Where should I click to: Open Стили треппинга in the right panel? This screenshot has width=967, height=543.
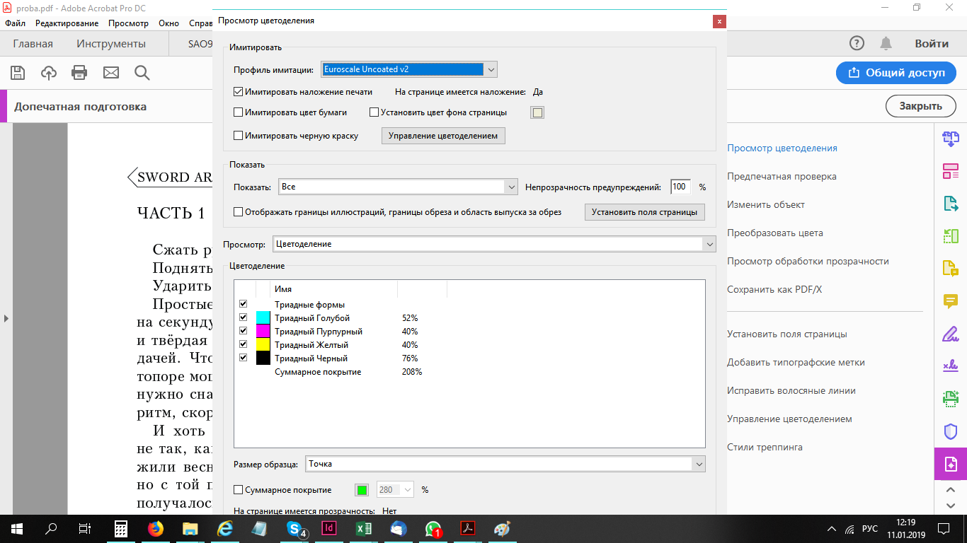[x=765, y=447]
